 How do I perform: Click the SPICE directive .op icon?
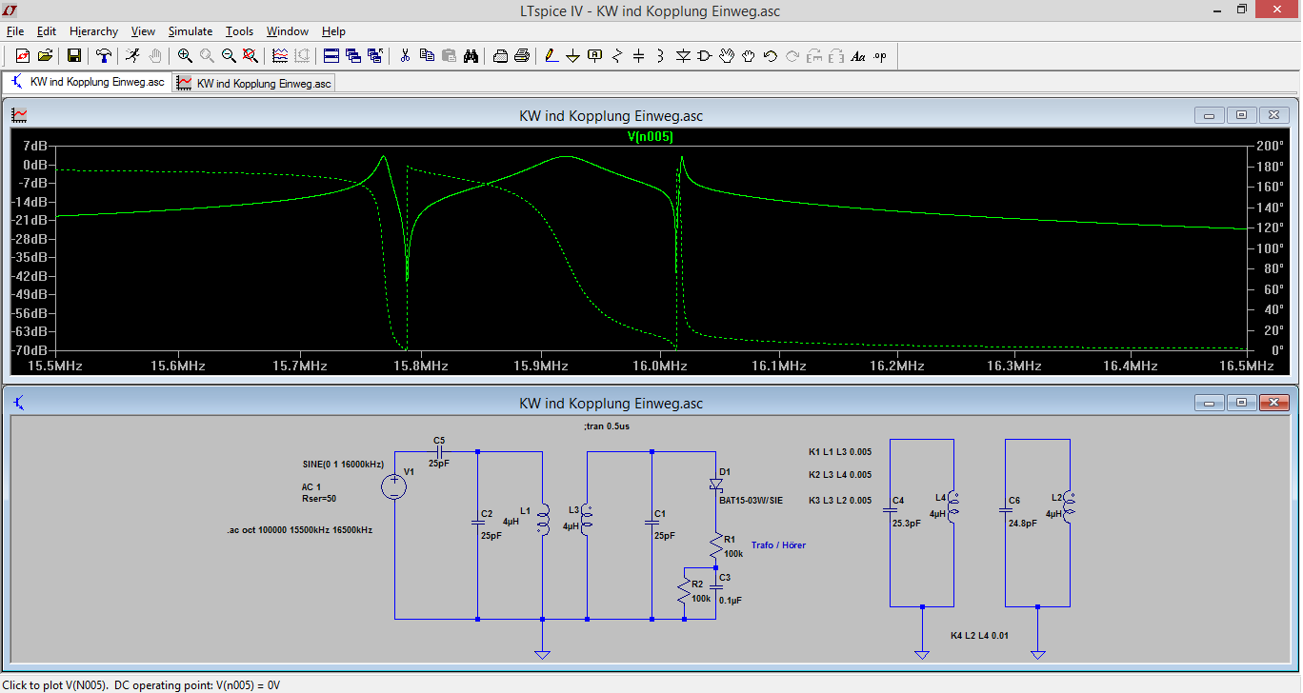[880, 56]
